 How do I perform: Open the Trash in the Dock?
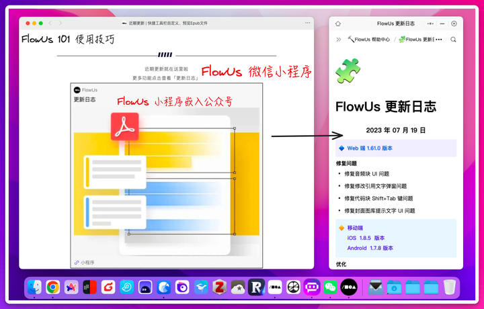coord(450,287)
